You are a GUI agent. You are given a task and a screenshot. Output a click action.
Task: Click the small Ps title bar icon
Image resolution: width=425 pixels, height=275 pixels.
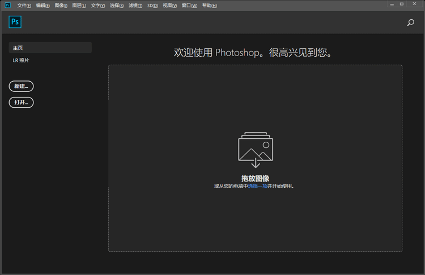(8, 5)
